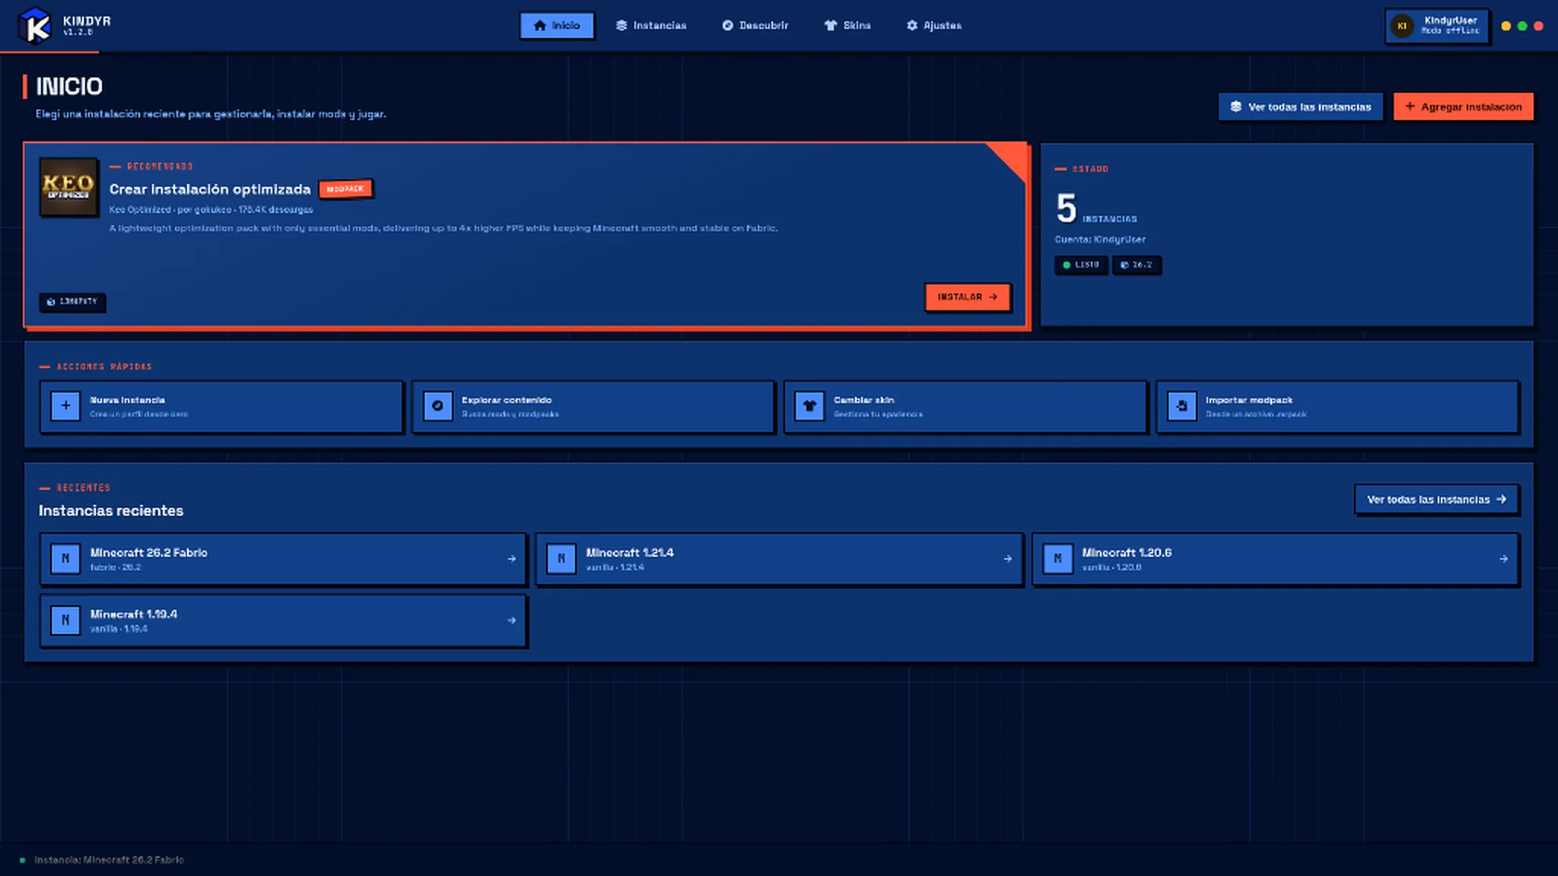Screen dimensions: 1558x876
Task: Click the Minecraft 1.21.4 instance icon
Action: 561,559
